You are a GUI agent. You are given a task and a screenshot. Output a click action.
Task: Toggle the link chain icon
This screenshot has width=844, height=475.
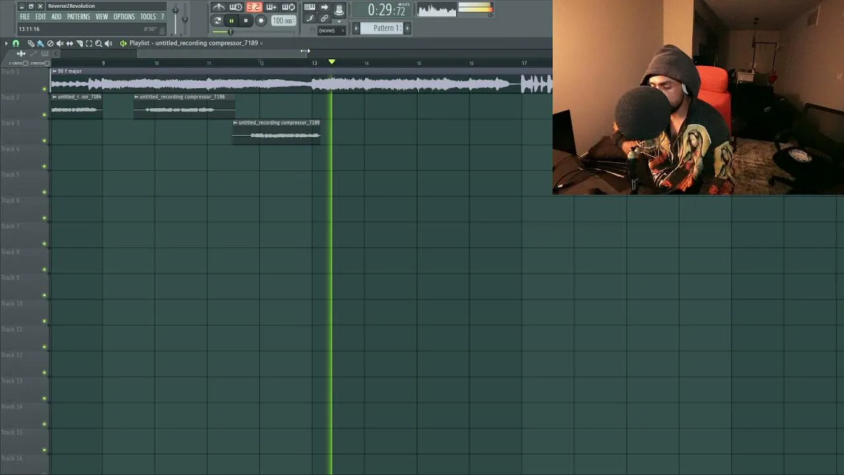(x=324, y=18)
